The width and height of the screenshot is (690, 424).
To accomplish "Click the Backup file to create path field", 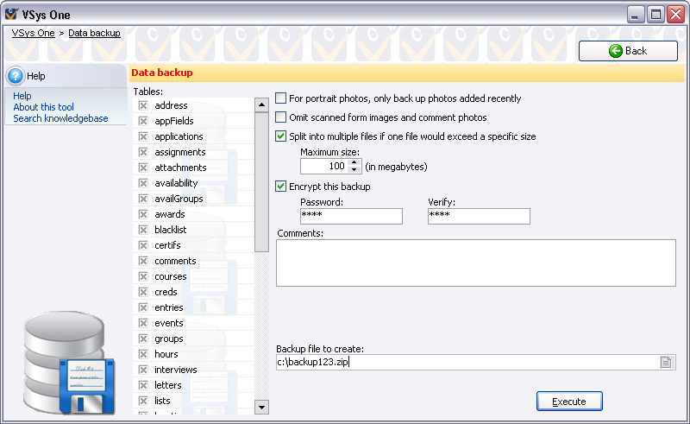I will point(467,363).
